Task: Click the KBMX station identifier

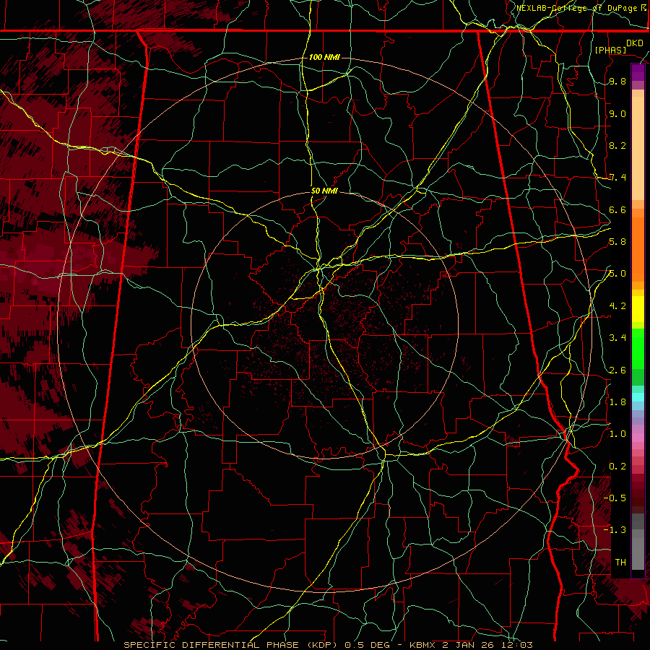Action: pyautogui.click(x=422, y=645)
